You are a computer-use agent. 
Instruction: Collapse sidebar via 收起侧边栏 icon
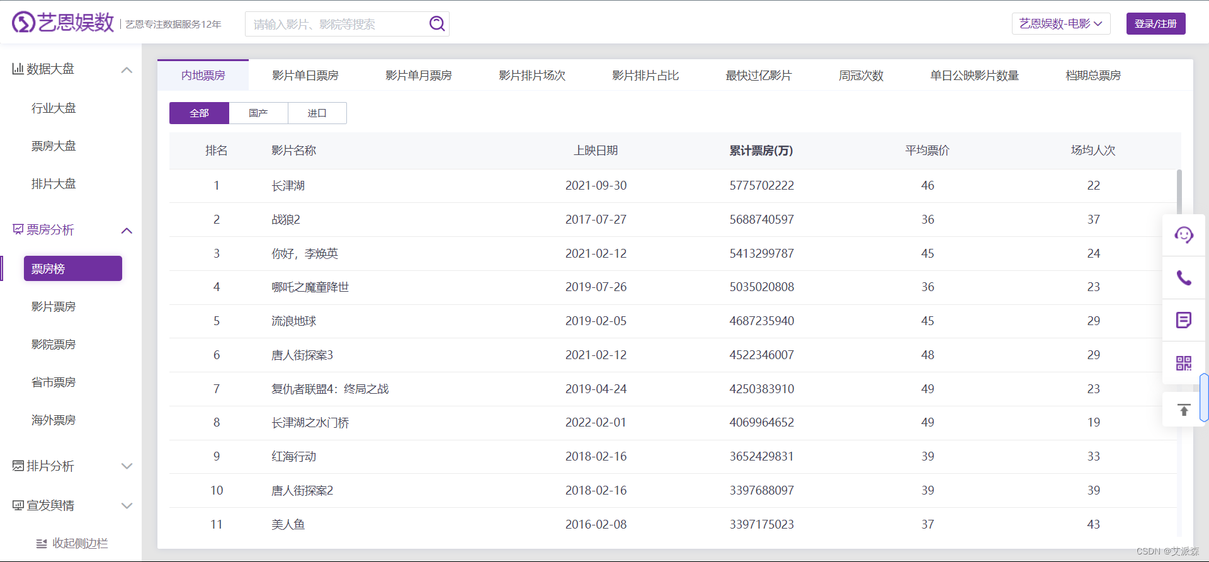[42, 543]
